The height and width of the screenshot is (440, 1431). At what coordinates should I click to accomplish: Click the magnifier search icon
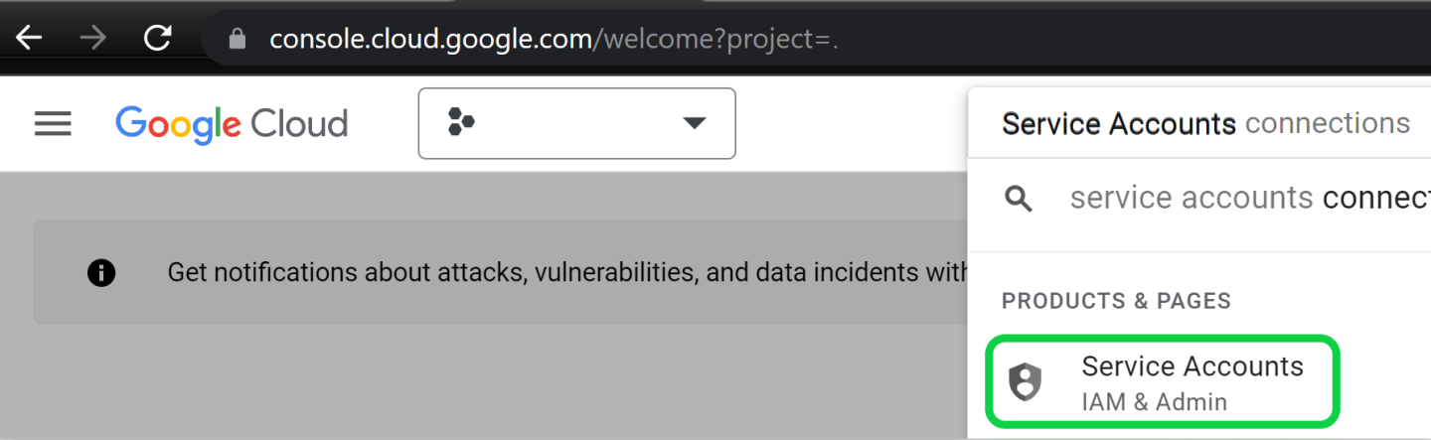pyautogui.click(x=1019, y=199)
